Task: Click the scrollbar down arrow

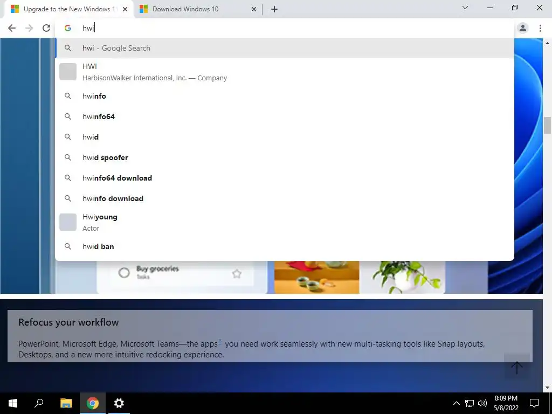Action: tap(547, 388)
